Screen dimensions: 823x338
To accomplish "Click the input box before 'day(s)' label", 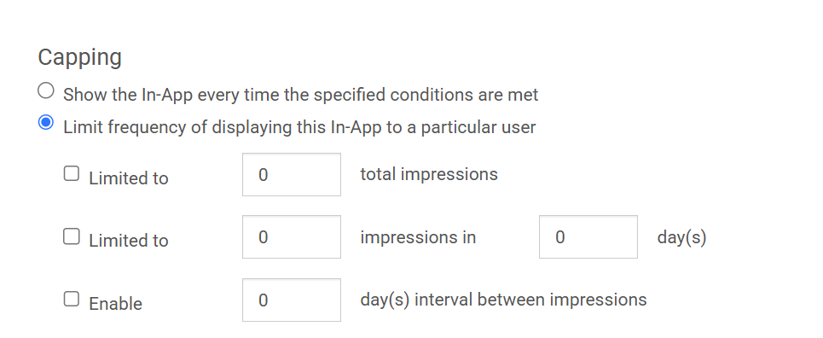I will 588,237.
